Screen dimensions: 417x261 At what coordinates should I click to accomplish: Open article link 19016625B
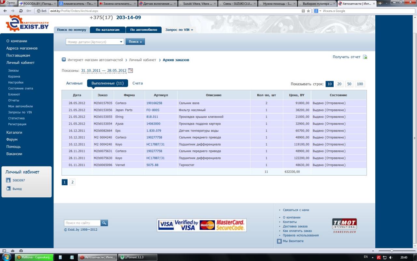[154, 103]
